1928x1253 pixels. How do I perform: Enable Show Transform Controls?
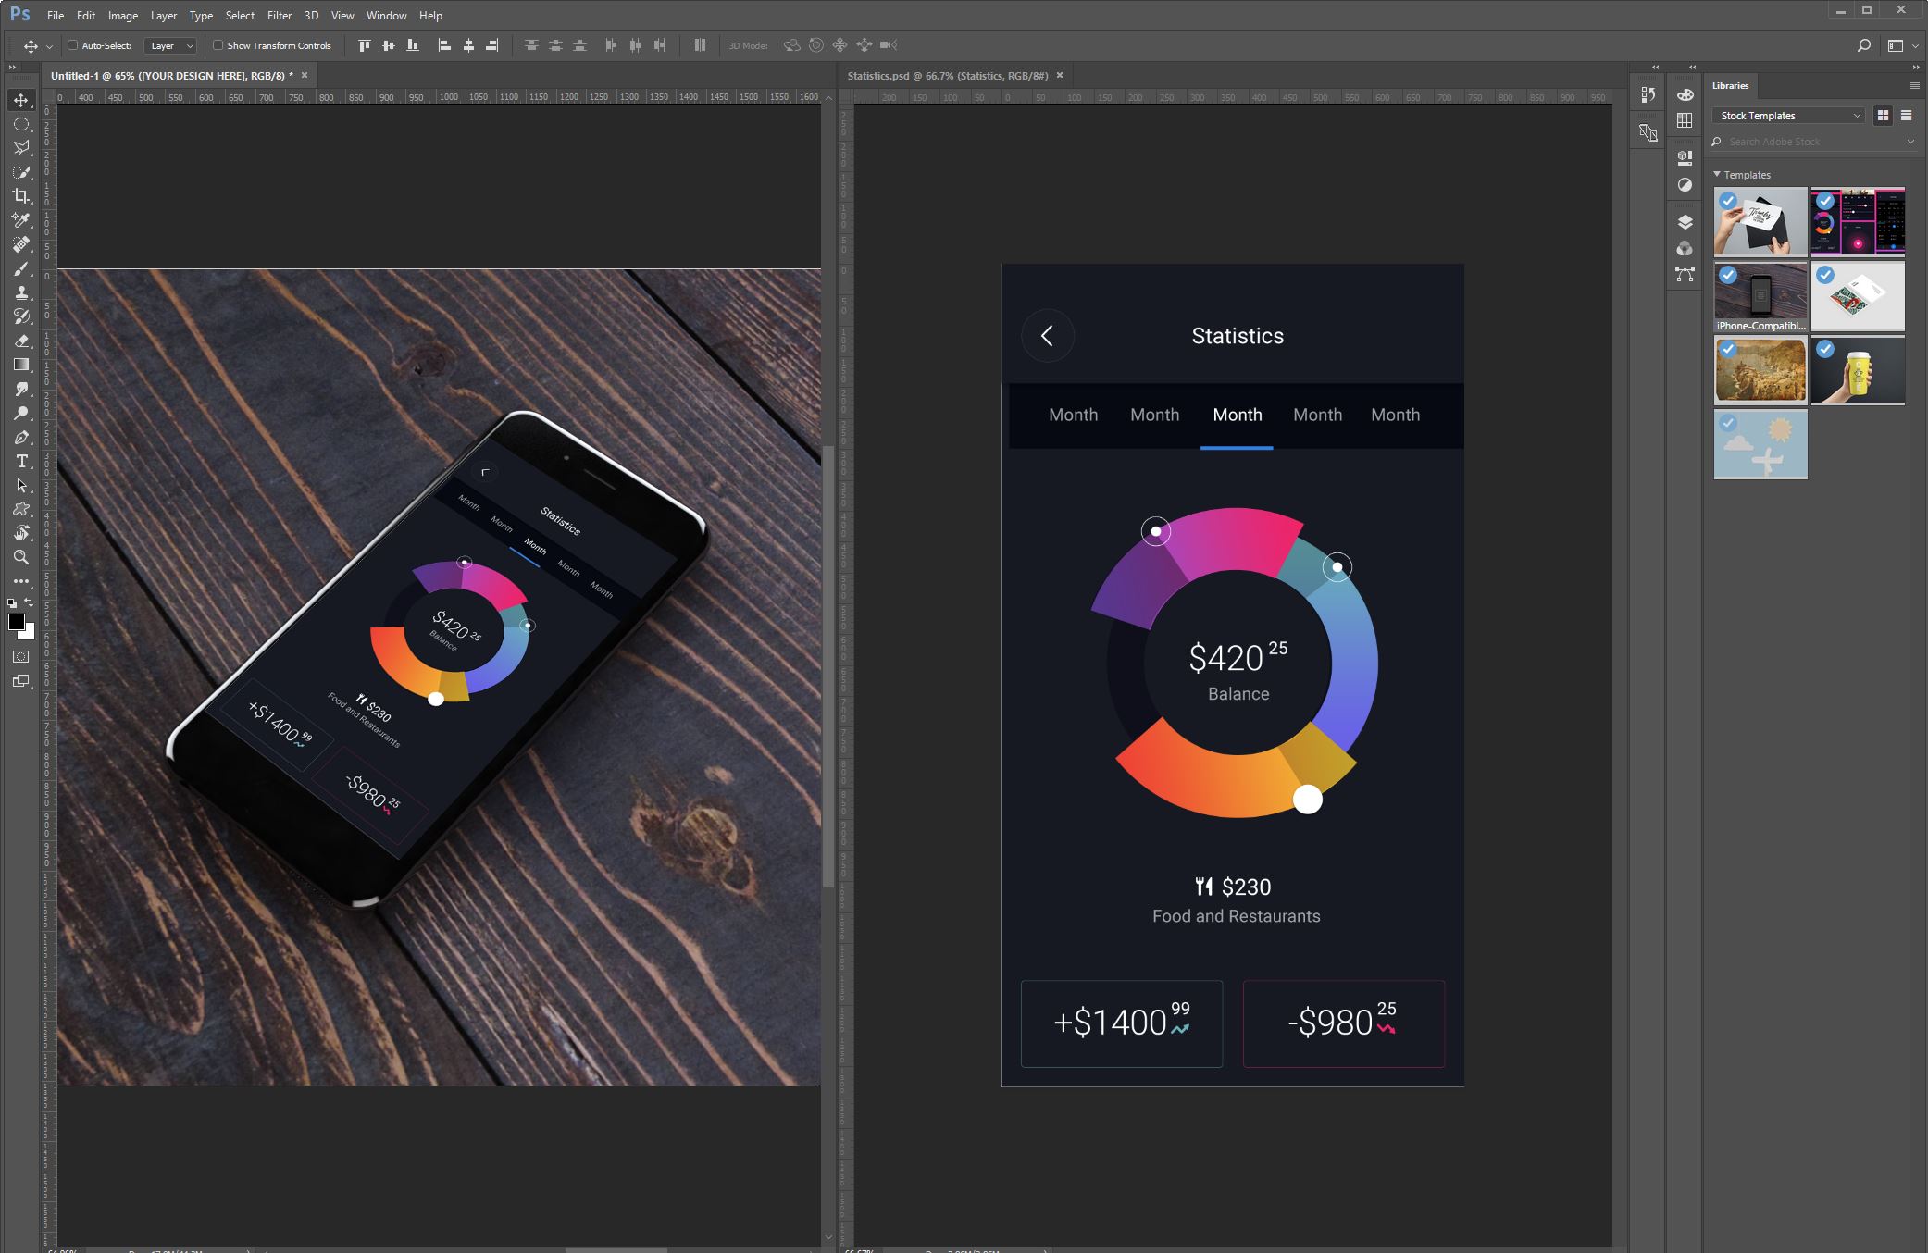pyautogui.click(x=218, y=44)
